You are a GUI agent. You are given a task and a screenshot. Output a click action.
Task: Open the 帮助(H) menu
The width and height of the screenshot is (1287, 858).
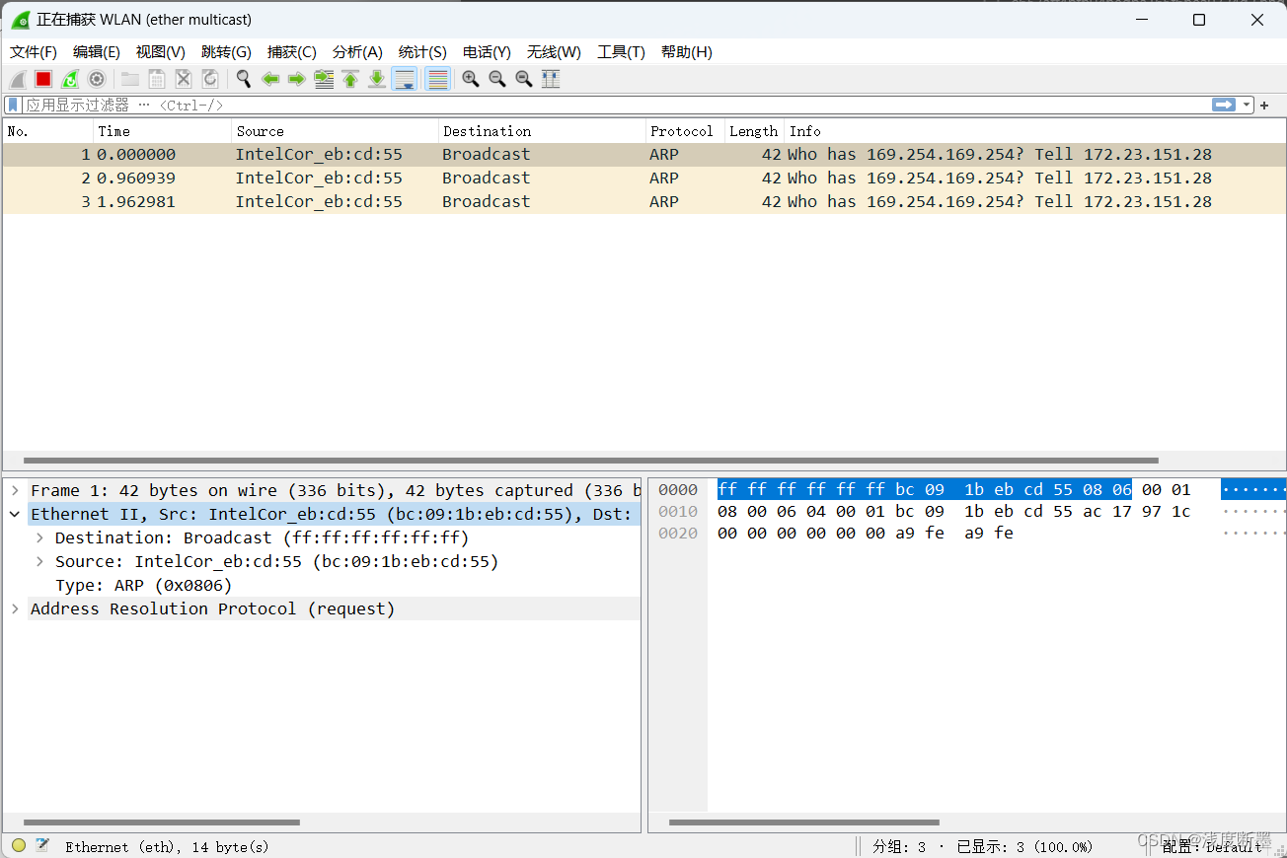[687, 52]
